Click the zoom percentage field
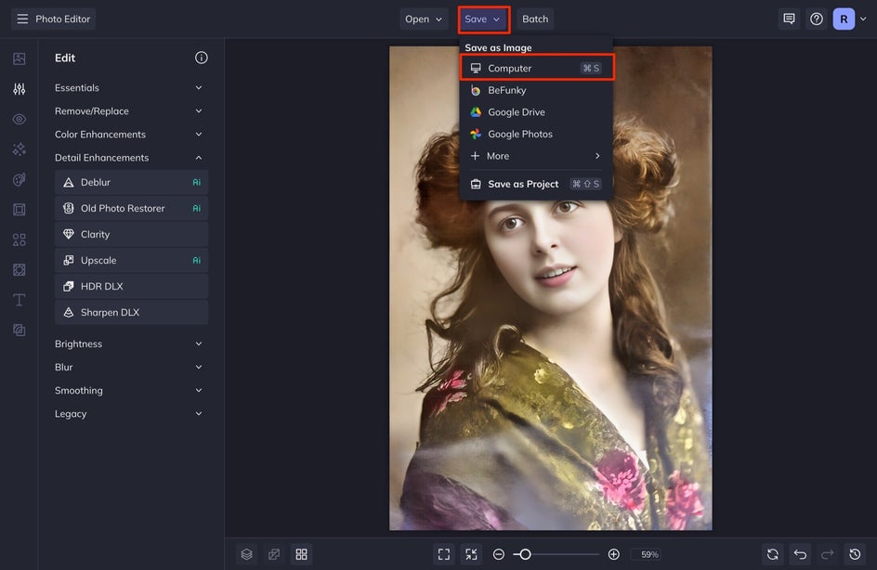Screen dimensions: 877x570 649,554
